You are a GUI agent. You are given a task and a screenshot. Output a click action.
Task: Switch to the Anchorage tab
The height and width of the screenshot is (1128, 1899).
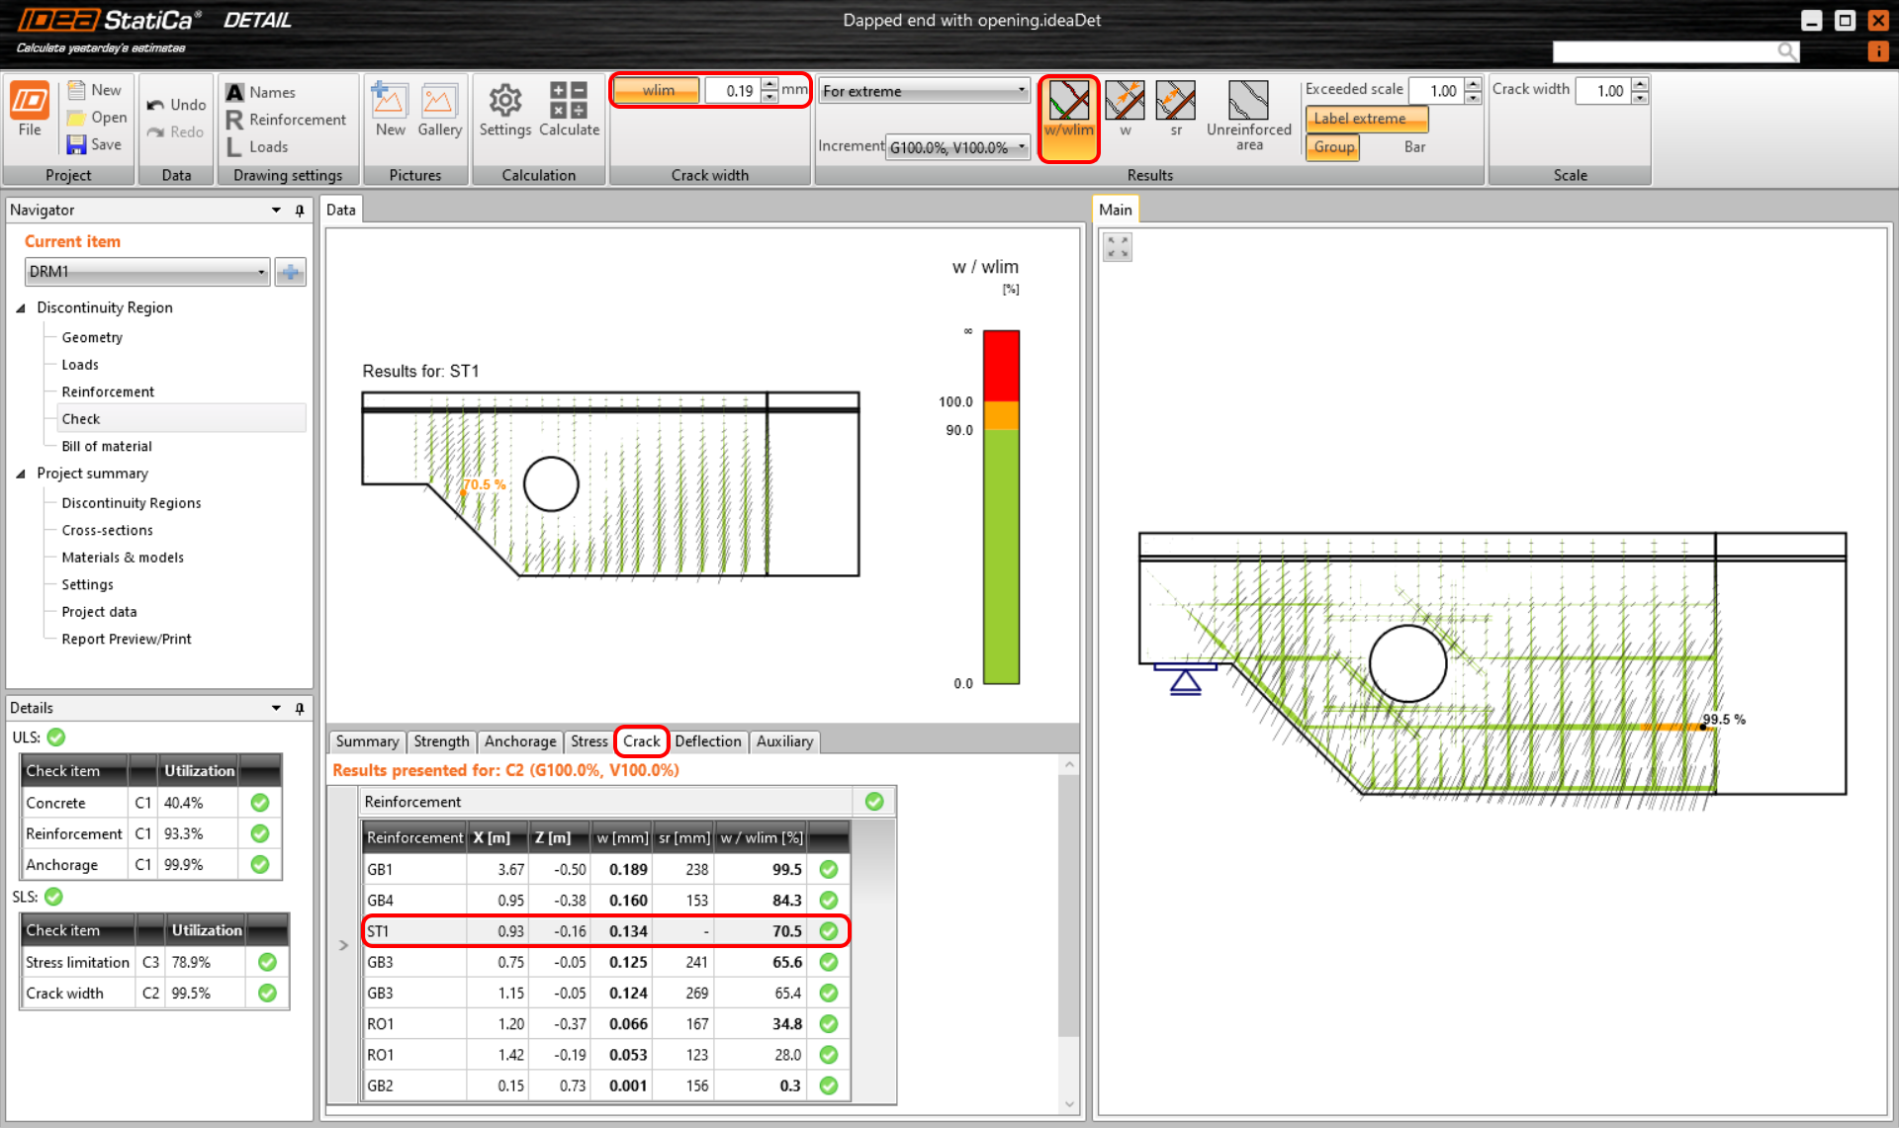(519, 741)
